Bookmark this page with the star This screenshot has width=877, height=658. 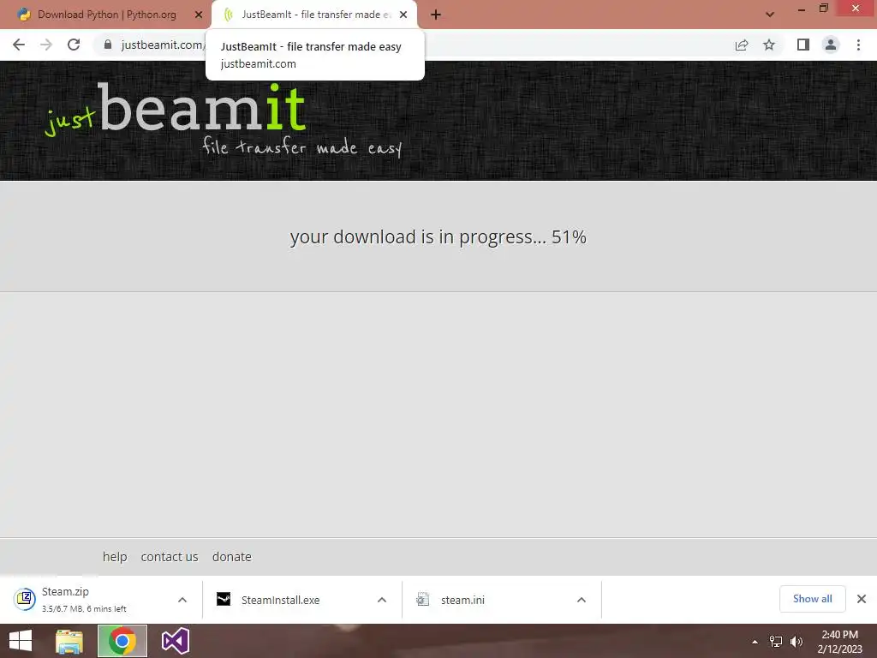769,45
